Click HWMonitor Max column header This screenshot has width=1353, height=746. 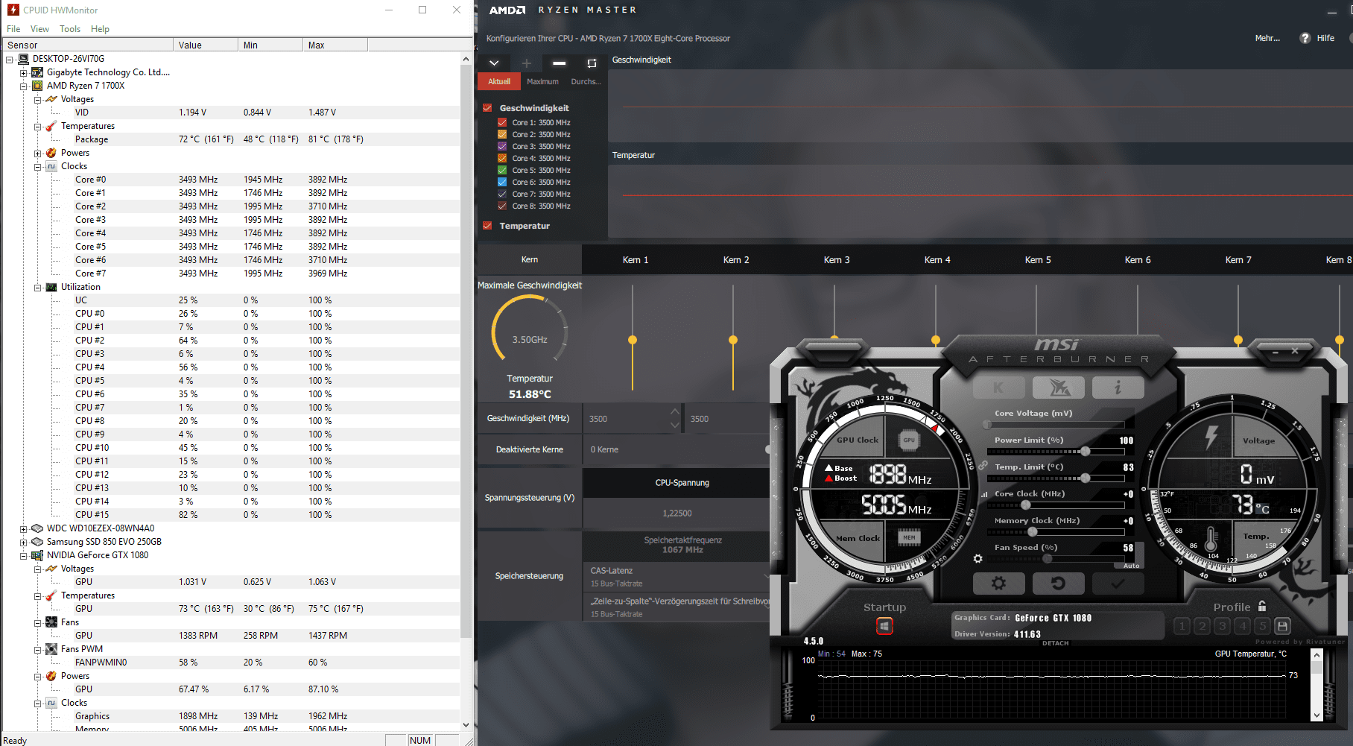(x=335, y=45)
